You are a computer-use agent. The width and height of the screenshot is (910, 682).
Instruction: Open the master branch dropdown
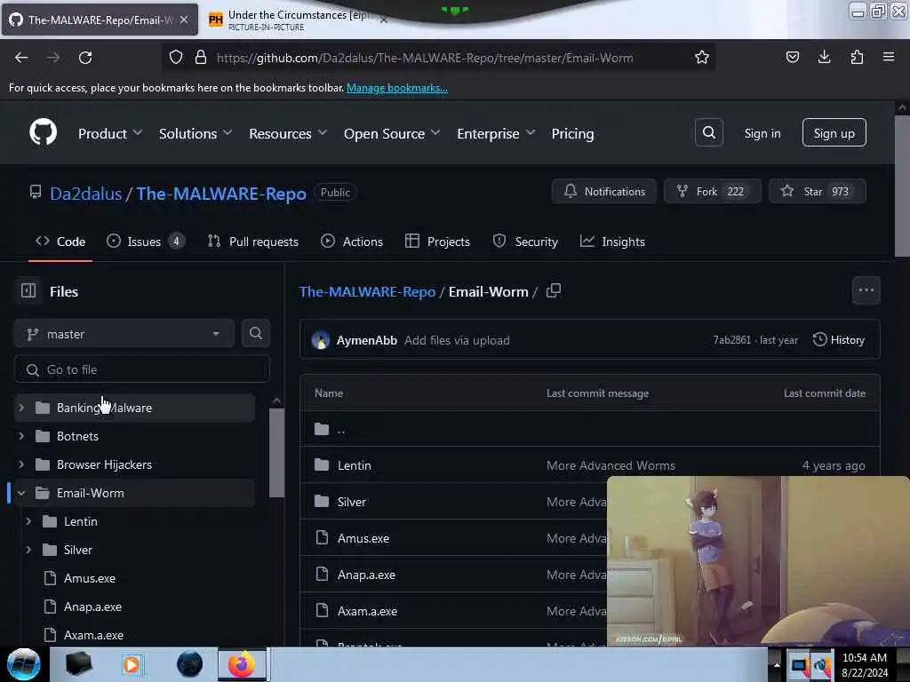124,334
